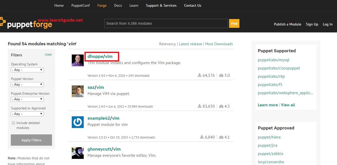Click the 5.0 quality score icon for dhoppe/vim
Viewport: 337px width, 165px height.
[221, 75]
